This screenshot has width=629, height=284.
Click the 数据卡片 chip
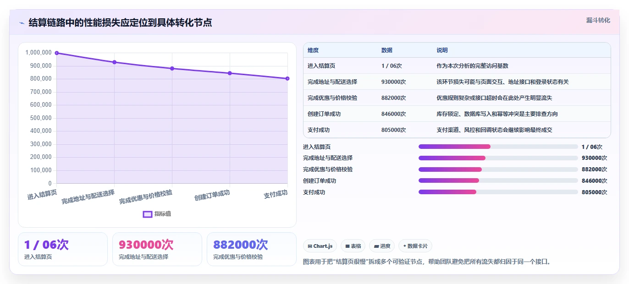(x=415, y=246)
